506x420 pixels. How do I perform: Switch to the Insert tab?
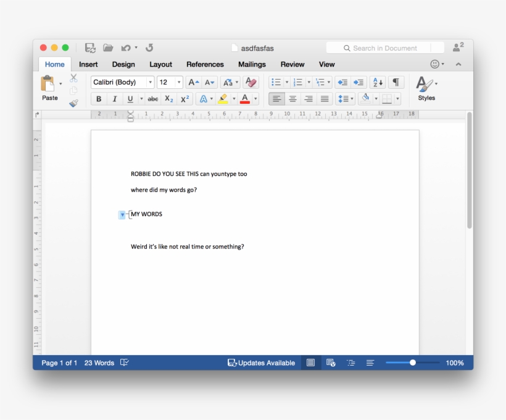[88, 64]
